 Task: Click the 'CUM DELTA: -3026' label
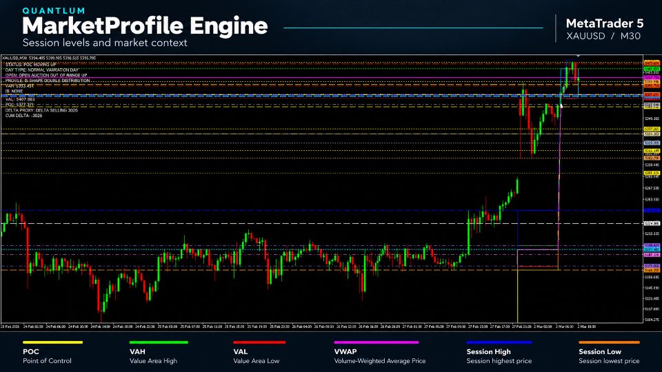point(23,116)
